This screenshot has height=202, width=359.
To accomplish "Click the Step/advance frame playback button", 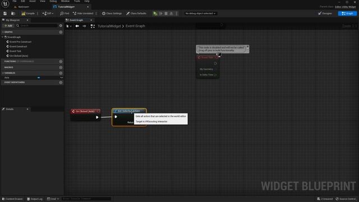I will click(161, 13).
